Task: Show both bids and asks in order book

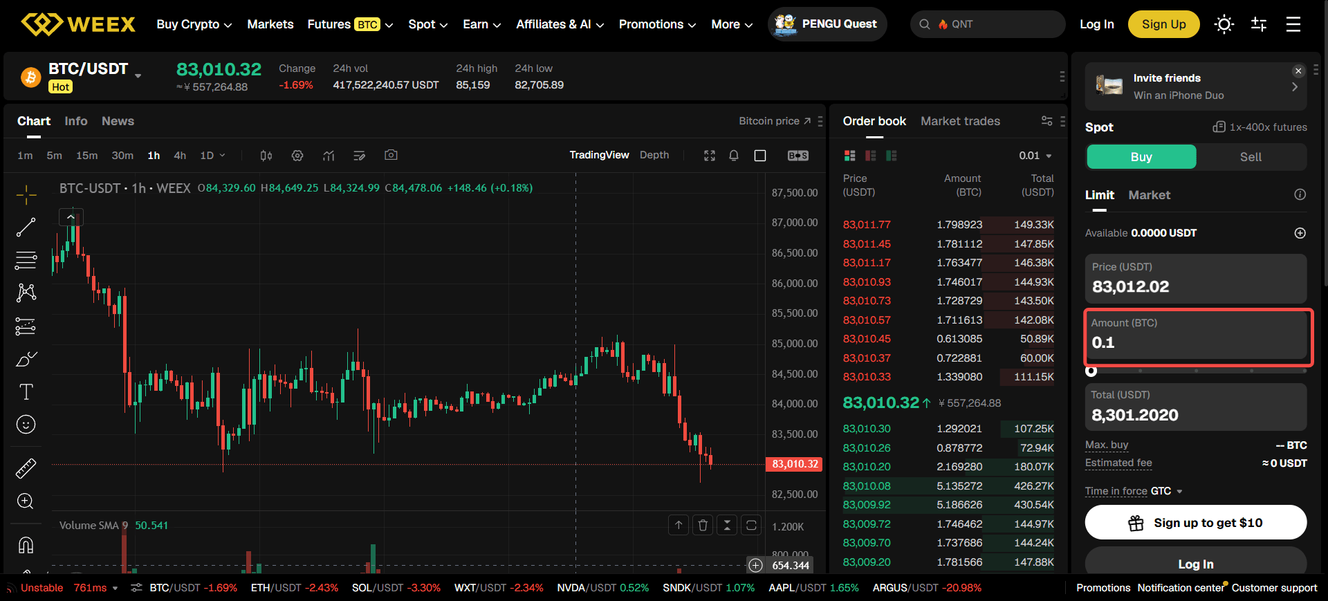Action: pos(850,156)
